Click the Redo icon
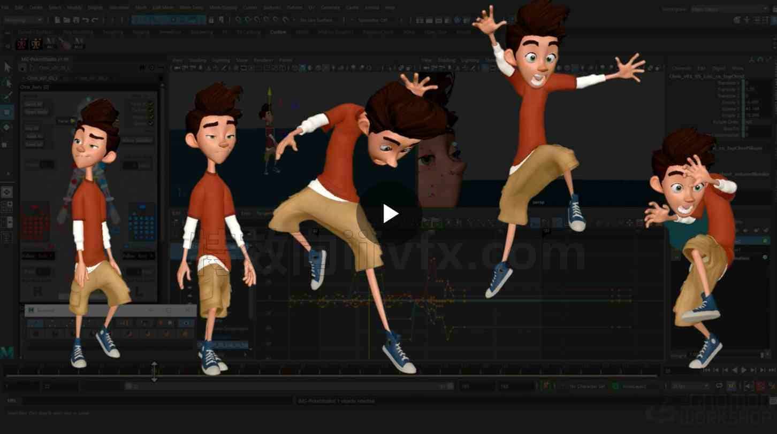777x434 pixels. pyautogui.click(x=95, y=20)
